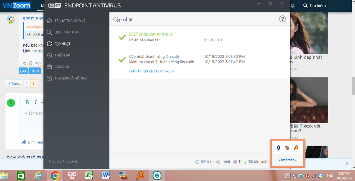The height and width of the screenshot is (181, 355).
Task: Click the 10/19/2022 8:05:50 PM timestamp
Action: coord(224,57)
